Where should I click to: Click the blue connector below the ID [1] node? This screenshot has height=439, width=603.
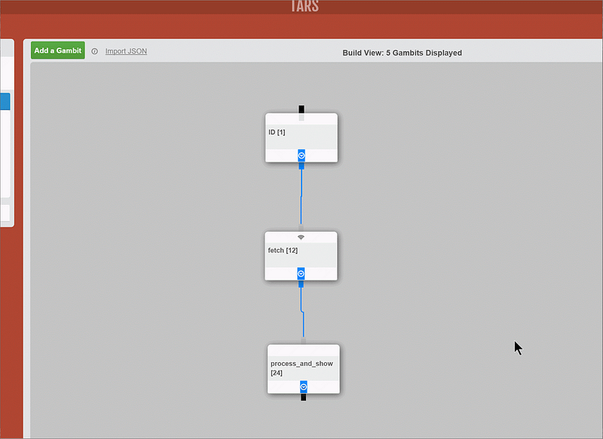(x=301, y=166)
